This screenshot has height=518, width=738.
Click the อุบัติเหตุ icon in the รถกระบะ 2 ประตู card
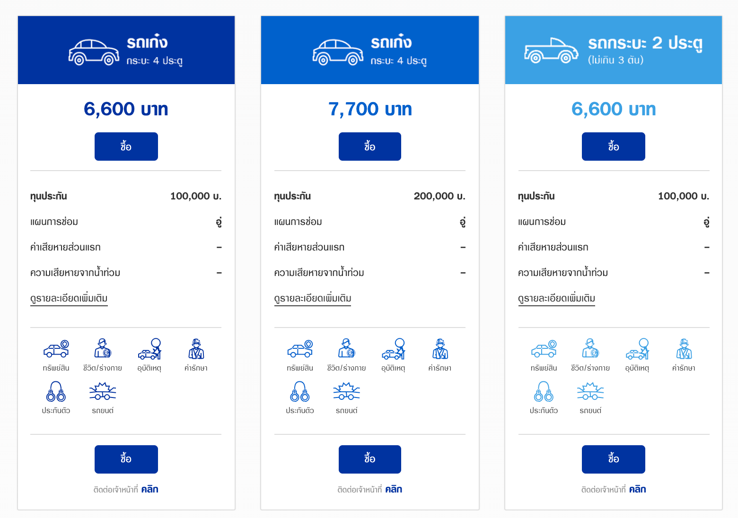(637, 349)
